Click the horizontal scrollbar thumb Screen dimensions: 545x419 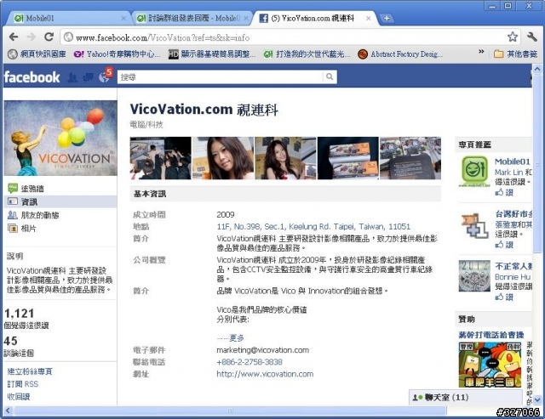230,411
